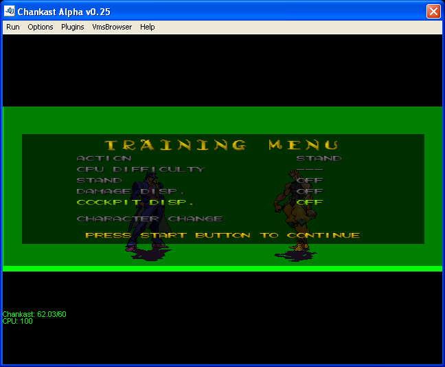Open the Options menu
This screenshot has height=367, width=445.
41,27
